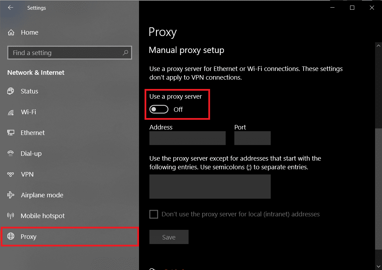Click inside the proxy Address field
This screenshot has width=382, height=270.
click(x=187, y=138)
